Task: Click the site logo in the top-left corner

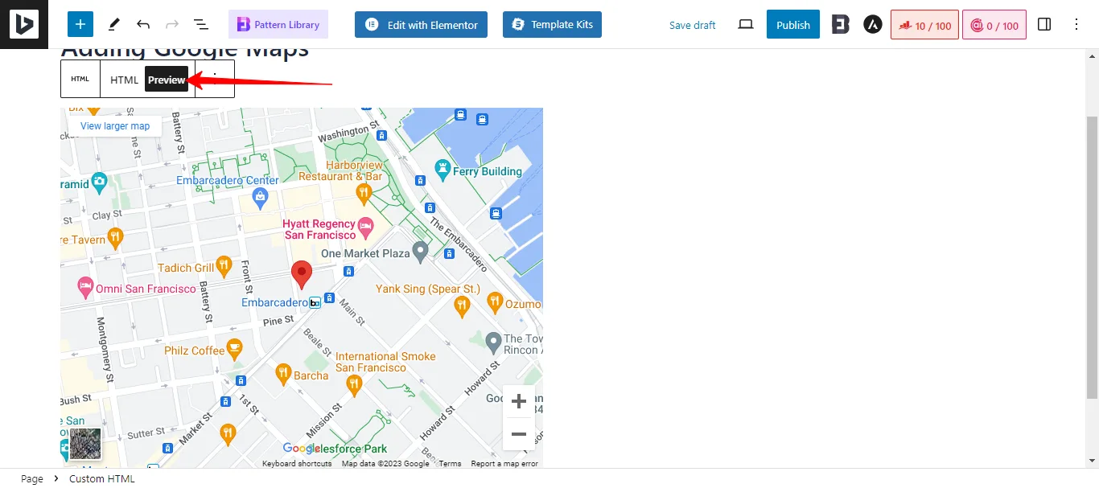Action: point(24,24)
